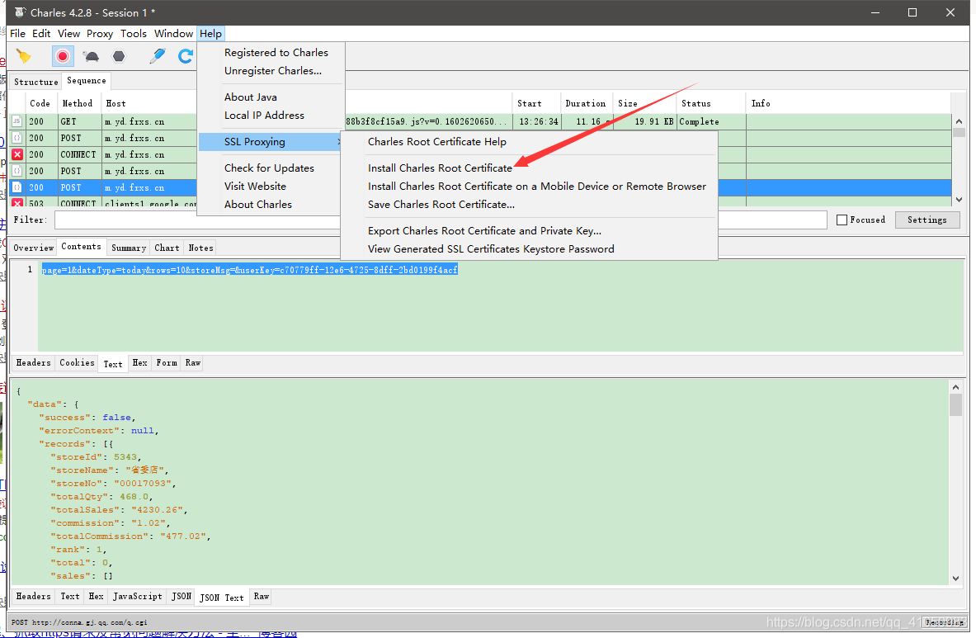This screenshot has width=976, height=638.
Task: Toggle turtle throttling icon
Action: click(x=92, y=57)
